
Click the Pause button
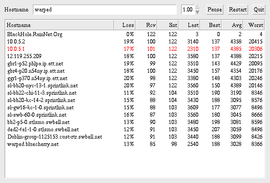(x=215, y=10)
